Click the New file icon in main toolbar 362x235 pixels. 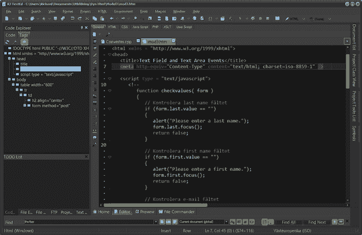pos(7,19)
